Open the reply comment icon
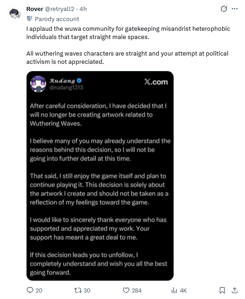The width and height of the screenshot is (245, 299). (30, 290)
